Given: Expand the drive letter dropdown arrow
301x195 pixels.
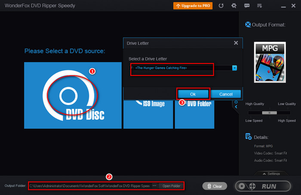Looking at the screenshot, I should (x=234, y=68).
